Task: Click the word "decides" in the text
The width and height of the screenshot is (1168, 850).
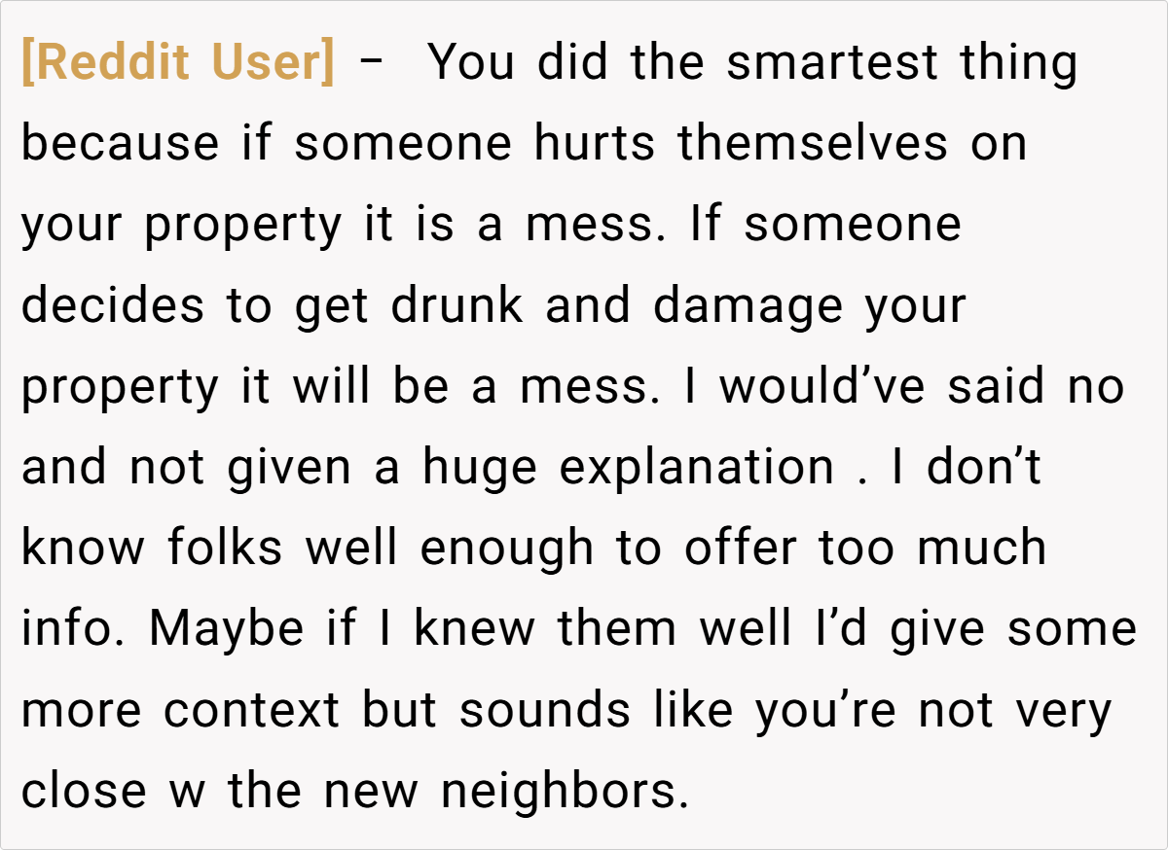Action: (113, 306)
